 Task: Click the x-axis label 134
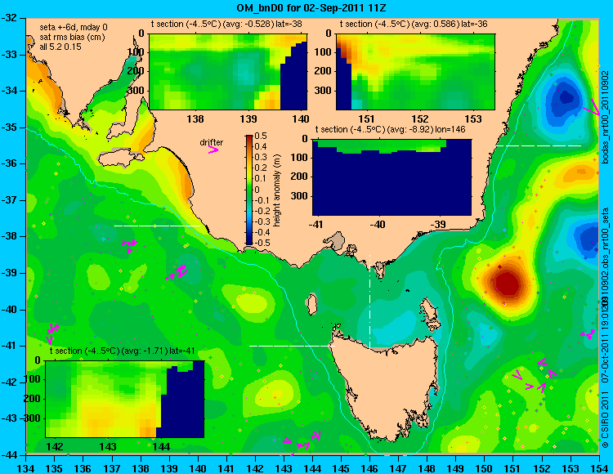click(x=26, y=467)
